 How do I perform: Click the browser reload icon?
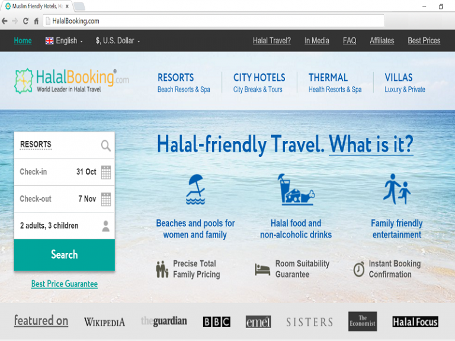26,21
